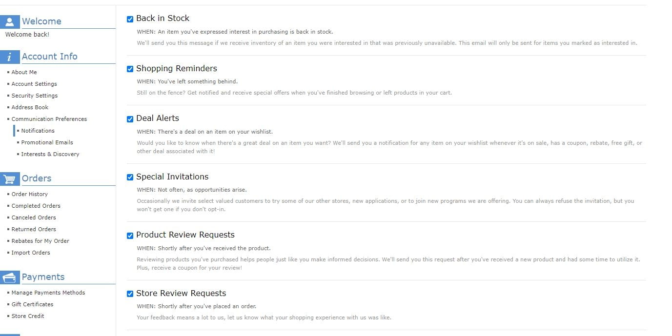Switch to Promotional Emails preferences
This screenshot has width=672, height=336.
point(47,142)
